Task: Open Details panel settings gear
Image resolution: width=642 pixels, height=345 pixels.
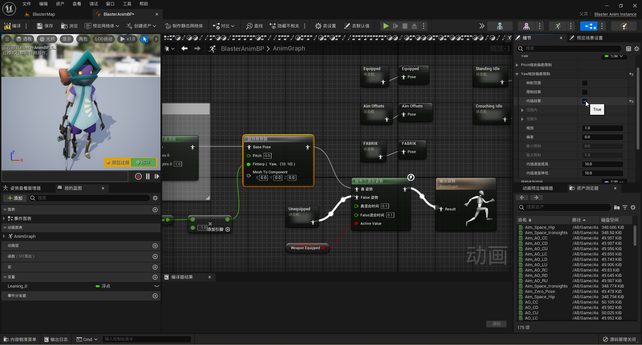Action: point(637,49)
